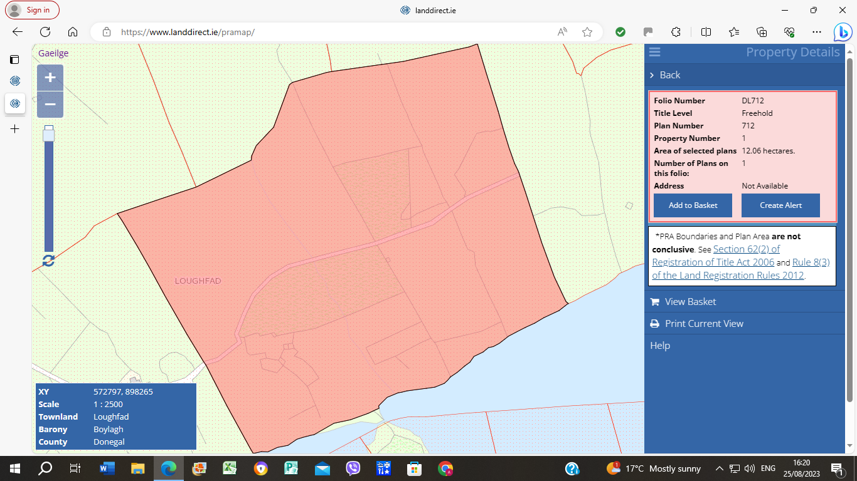Open browser Extensions puzzle icon
This screenshot has width=857, height=481.
click(676, 32)
